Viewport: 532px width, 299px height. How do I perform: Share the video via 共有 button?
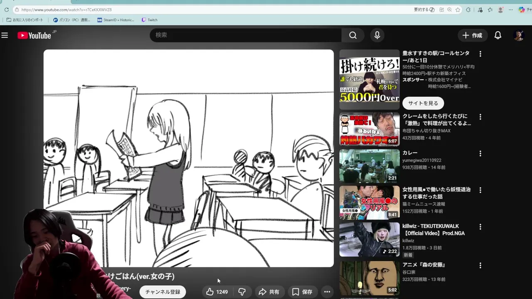point(269,292)
